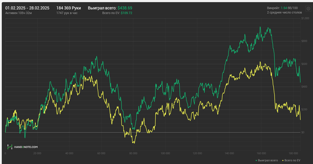Click the HAND2NOTE.COM watermark link

[26, 147]
